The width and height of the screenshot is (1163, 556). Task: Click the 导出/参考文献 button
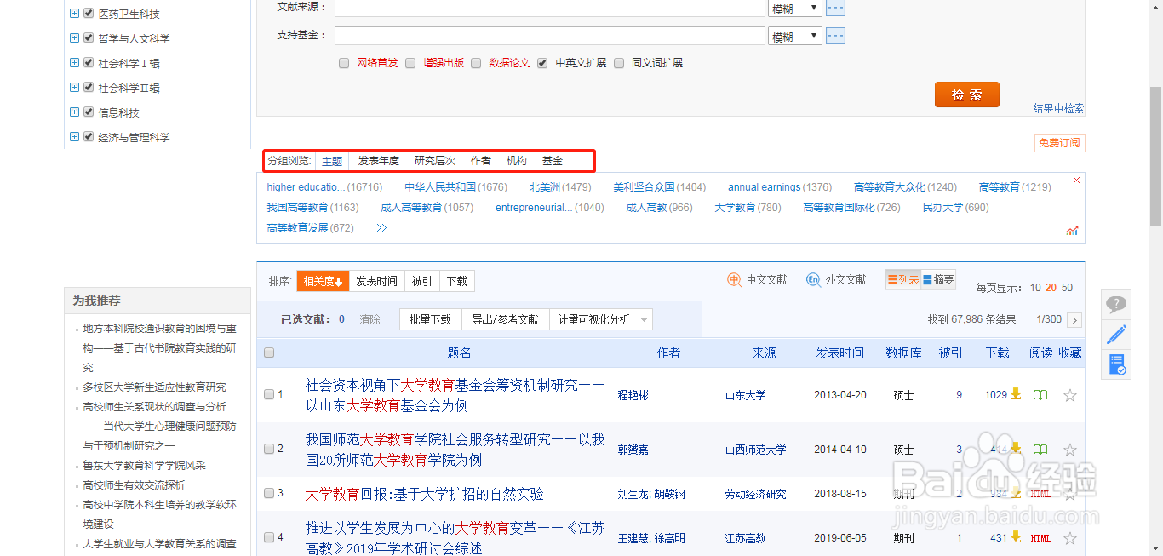tap(506, 319)
